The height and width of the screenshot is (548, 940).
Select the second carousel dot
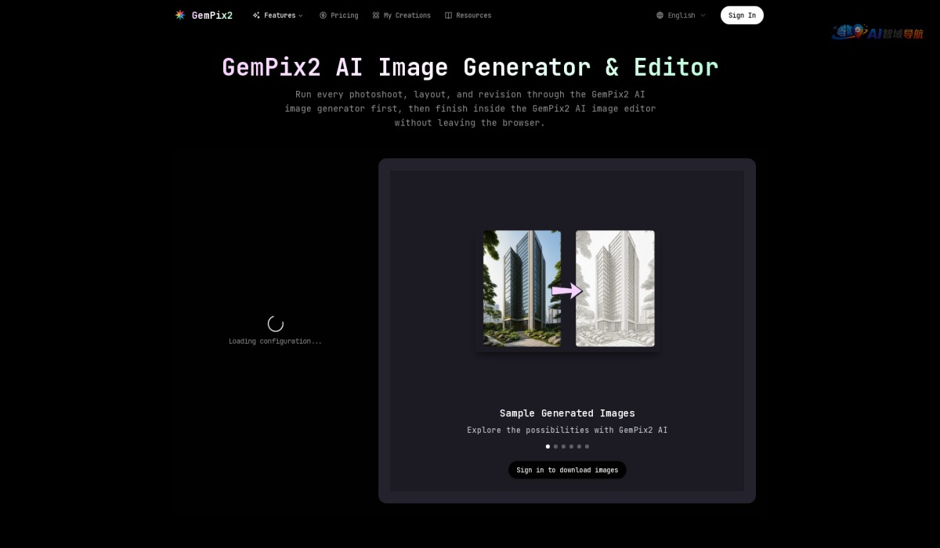click(x=555, y=446)
